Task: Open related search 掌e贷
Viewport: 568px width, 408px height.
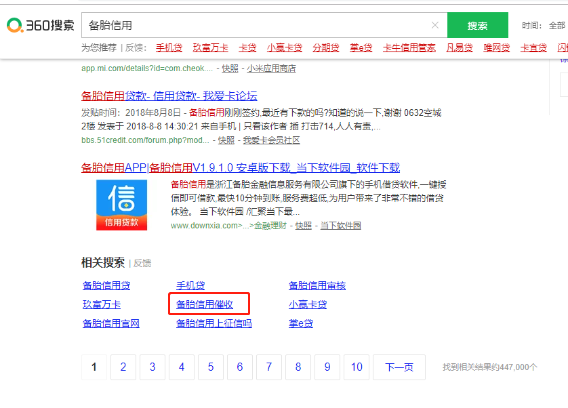Action: point(301,323)
